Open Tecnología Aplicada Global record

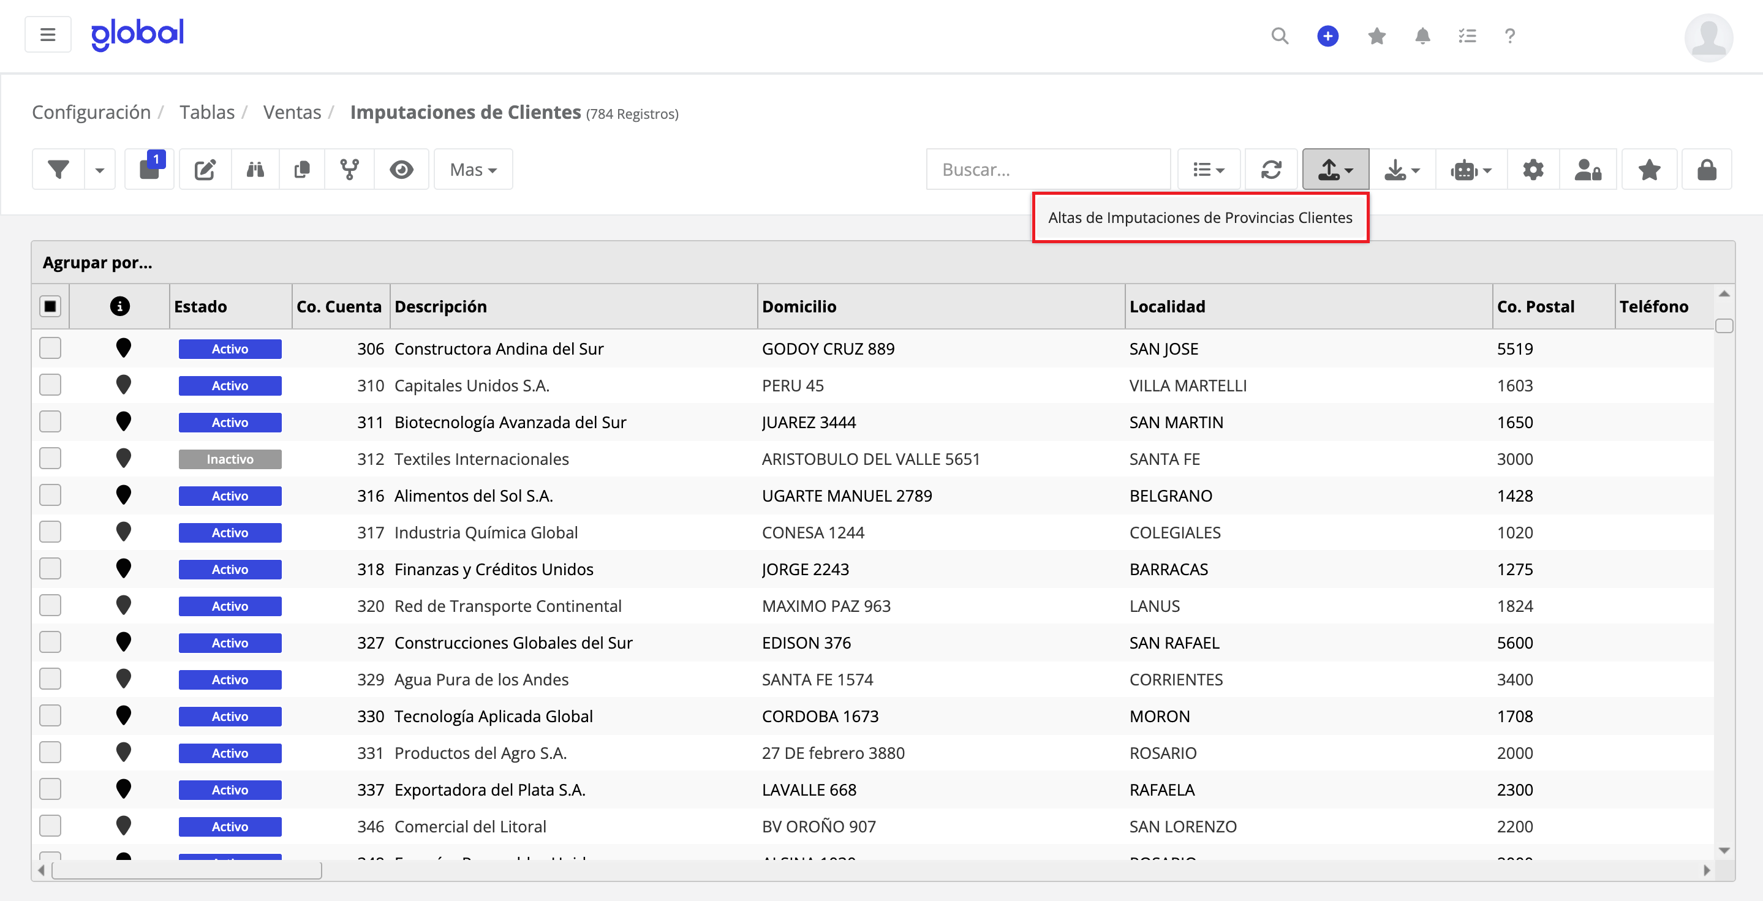(494, 716)
